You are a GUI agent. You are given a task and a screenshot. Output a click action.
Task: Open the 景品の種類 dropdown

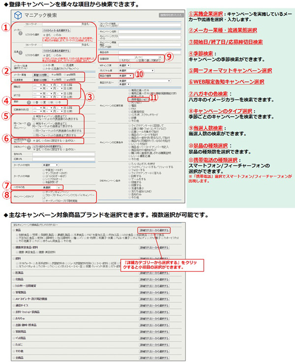pyautogui.click(x=125, y=76)
